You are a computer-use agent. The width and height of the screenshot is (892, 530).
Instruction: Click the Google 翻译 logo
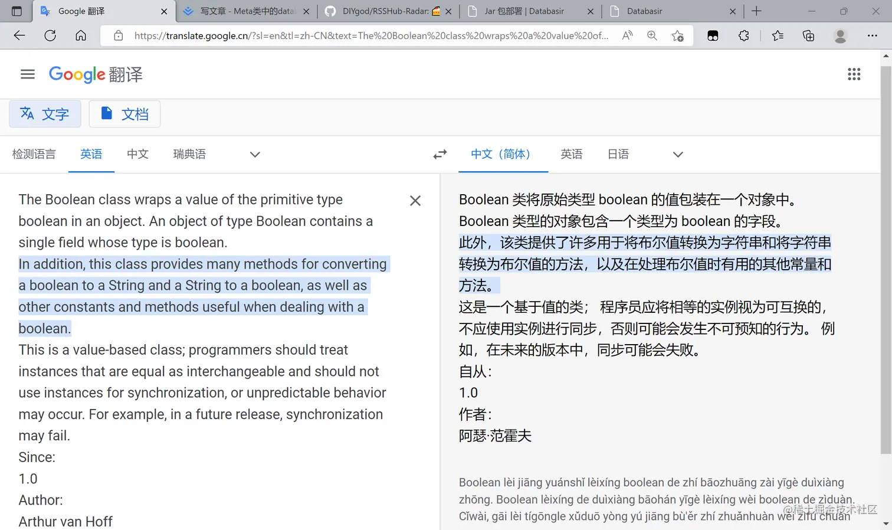coord(96,74)
